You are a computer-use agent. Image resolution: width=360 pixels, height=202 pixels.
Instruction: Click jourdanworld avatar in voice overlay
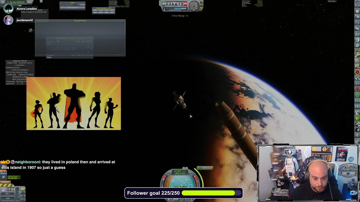tap(8, 20)
